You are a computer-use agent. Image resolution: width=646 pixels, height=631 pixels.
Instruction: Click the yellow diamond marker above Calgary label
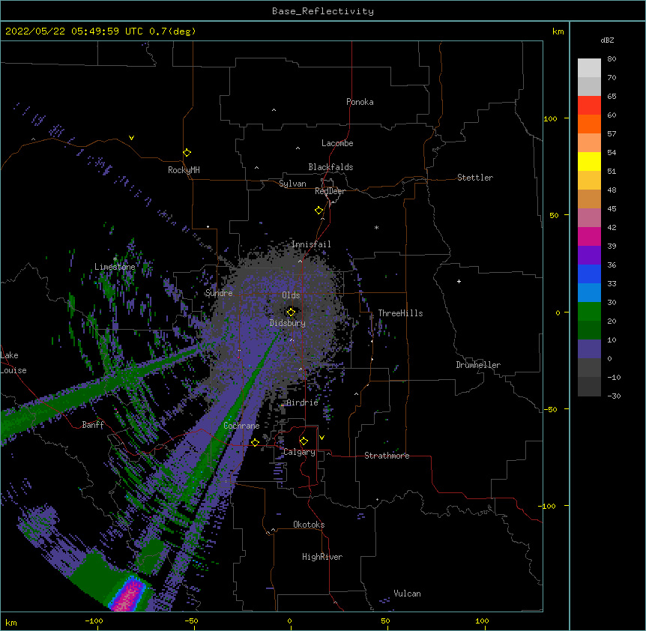(x=304, y=441)
